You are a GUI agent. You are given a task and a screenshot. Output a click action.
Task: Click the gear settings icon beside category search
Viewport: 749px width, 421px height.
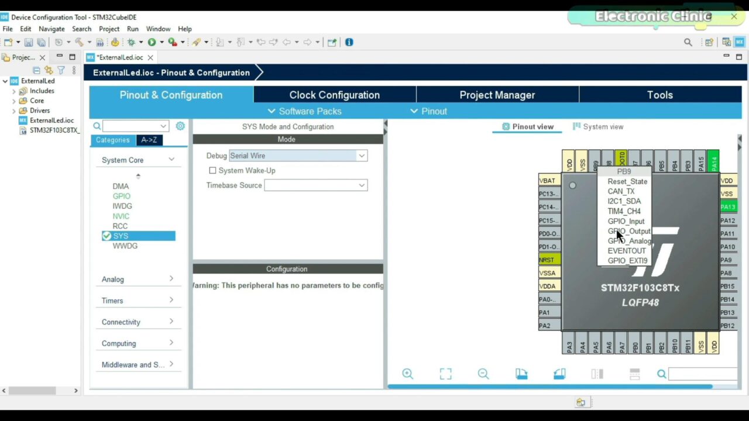(180, 126)
